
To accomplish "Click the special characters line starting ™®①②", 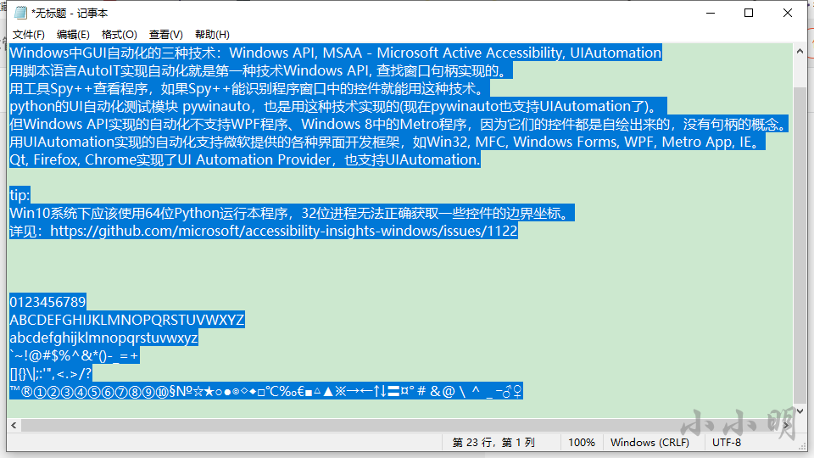I will click(x=265, y=391).
